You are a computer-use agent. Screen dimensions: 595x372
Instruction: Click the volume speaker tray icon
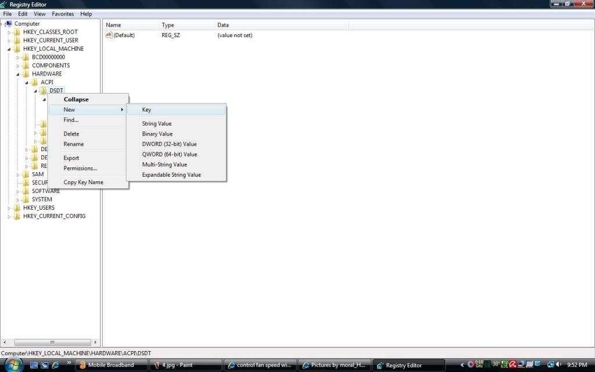click(559, 364)
